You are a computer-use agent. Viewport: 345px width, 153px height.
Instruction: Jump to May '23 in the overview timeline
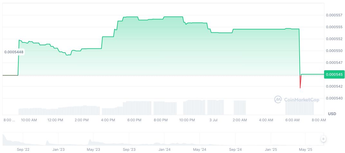click(x=93, y=149)
